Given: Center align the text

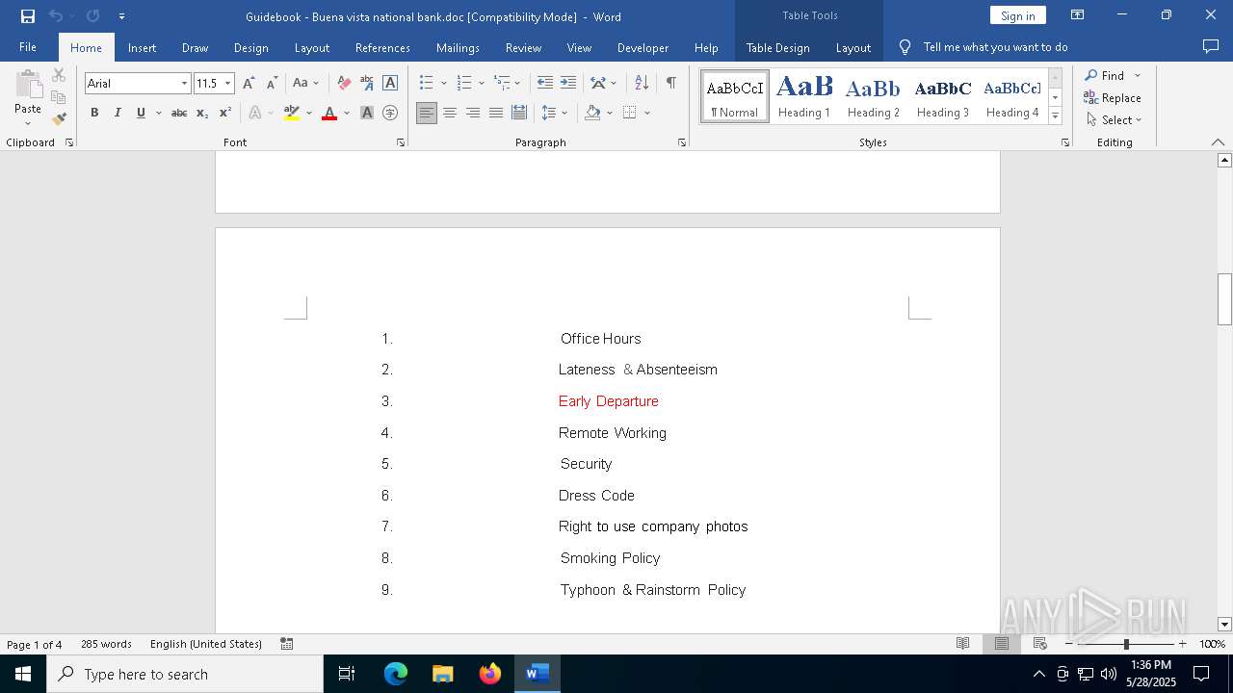Looking at the screenshot, I should (450, 113).
